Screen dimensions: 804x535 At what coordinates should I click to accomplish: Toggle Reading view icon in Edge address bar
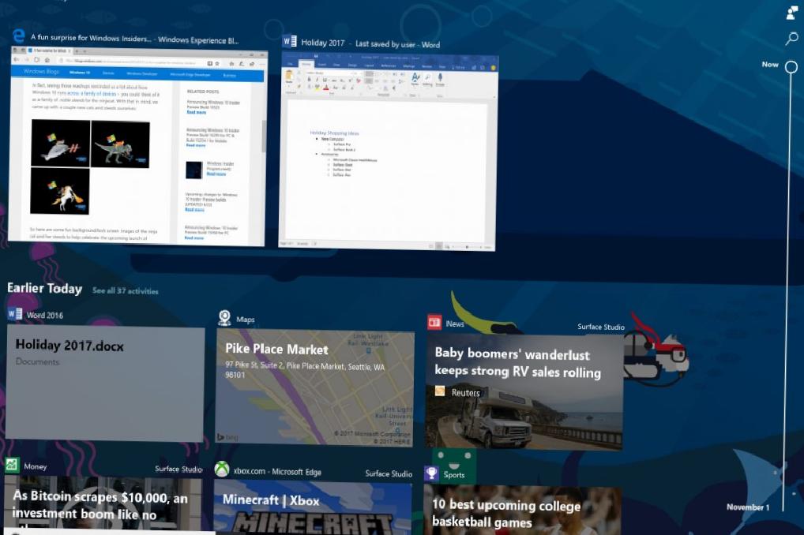(x=210, y=64)
